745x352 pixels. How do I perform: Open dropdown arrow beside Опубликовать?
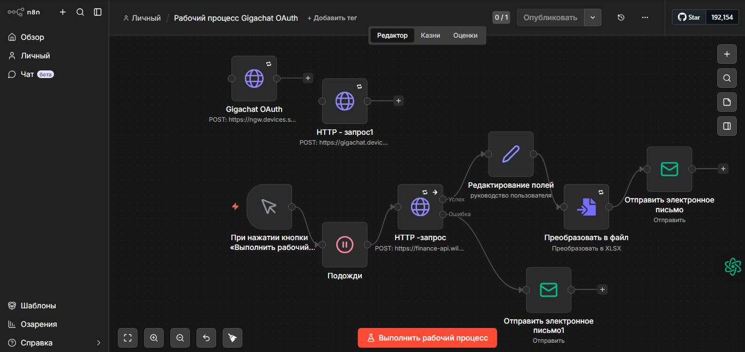click(x=593, y=17)
